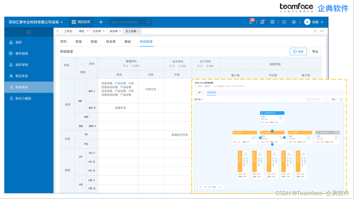This screenshot has width=354, height=199.
Task: Click the 上海分公司 org chart card
Action: (x=328, y=137)
